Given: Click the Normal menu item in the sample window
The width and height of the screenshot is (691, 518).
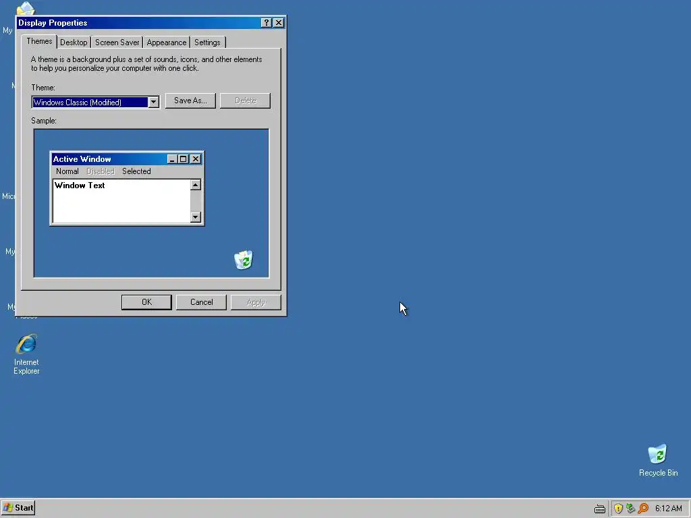Looking at the screenshot, I should [x=67, y=171].
